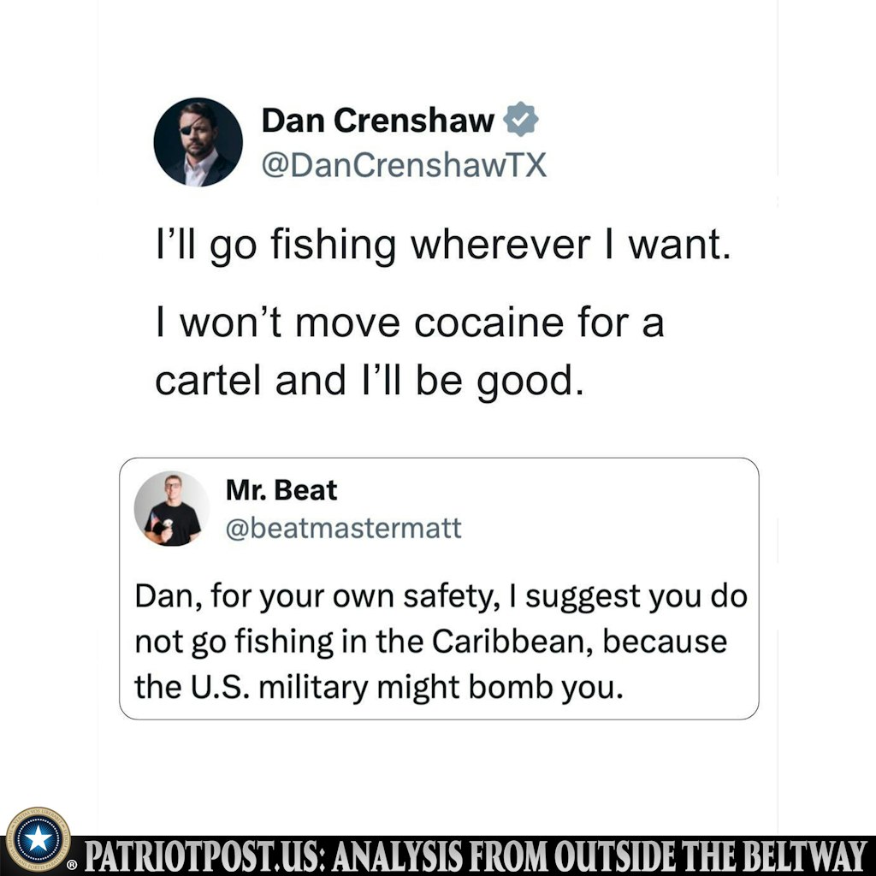
Task: Click Dan Crenshaw's profile picture
Action: [x=198, y=142]
